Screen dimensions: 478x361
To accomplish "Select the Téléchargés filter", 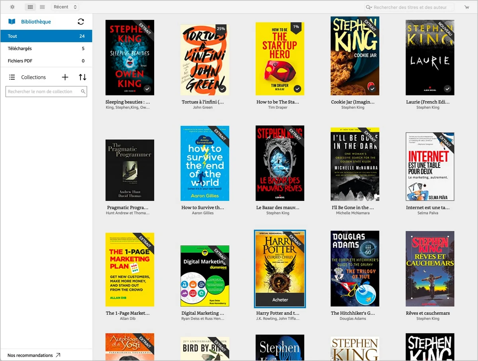I will point(46,49).
